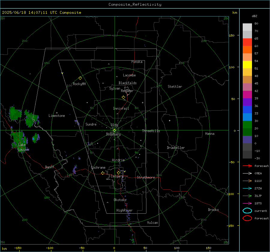This screenshot has width=270, height=252.
Task: Click the magenta 18TS arrow icon
Action: click(247, 203)
